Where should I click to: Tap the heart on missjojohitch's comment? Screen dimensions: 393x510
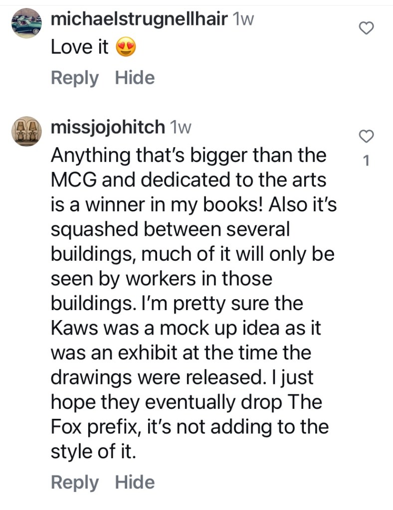click(x=367, y=136)
